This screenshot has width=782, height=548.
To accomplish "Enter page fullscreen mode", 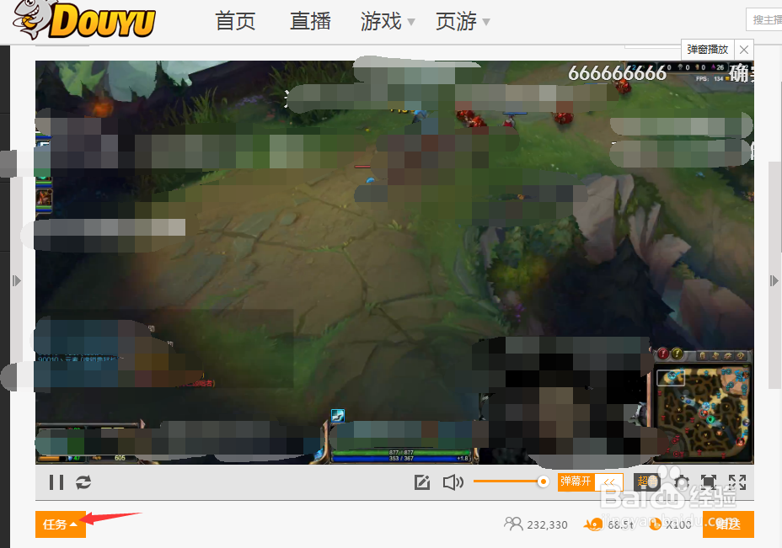I will pyautogui.click(x=708, y=482).
